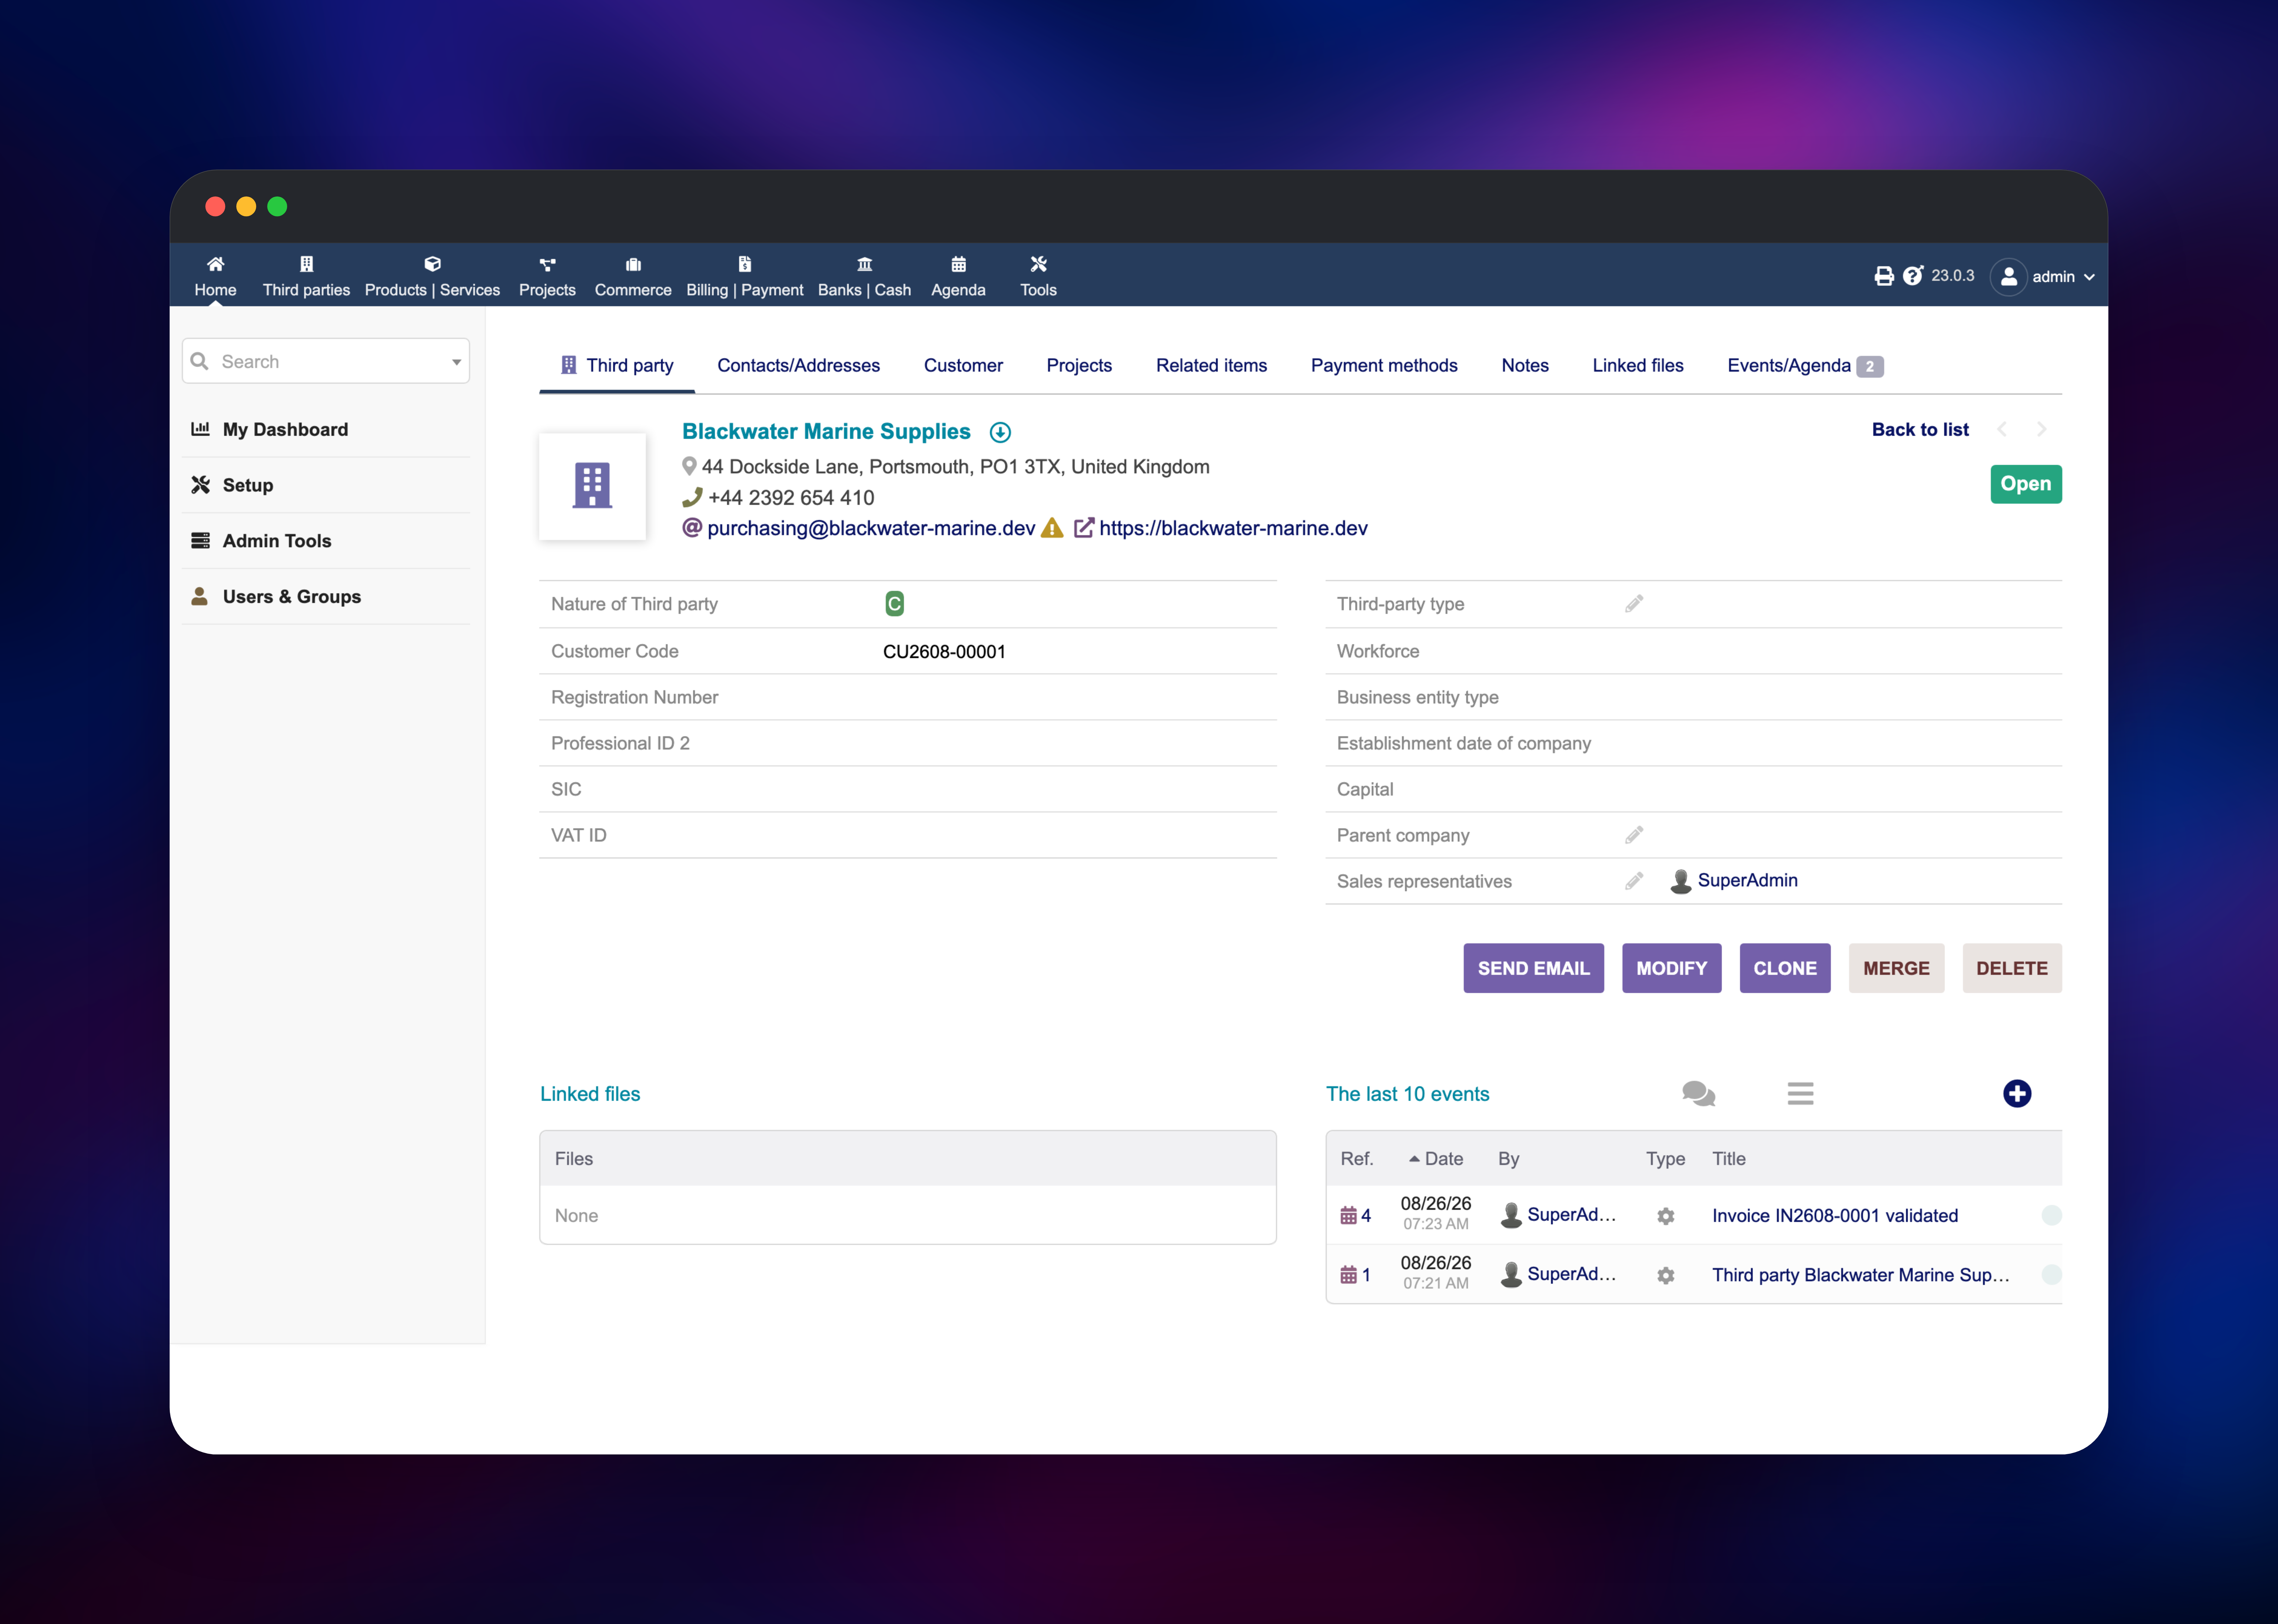This screenshot has height=1624, width=2278.
Task: Open the Events/Agenda tab
Action: click(1805, 366)
